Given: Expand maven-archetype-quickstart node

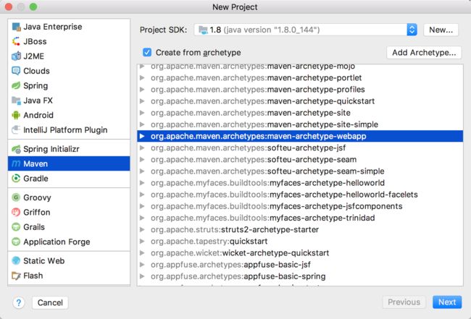Looking at the screenshot, I should pyautogui.click(x=142, y=101).
